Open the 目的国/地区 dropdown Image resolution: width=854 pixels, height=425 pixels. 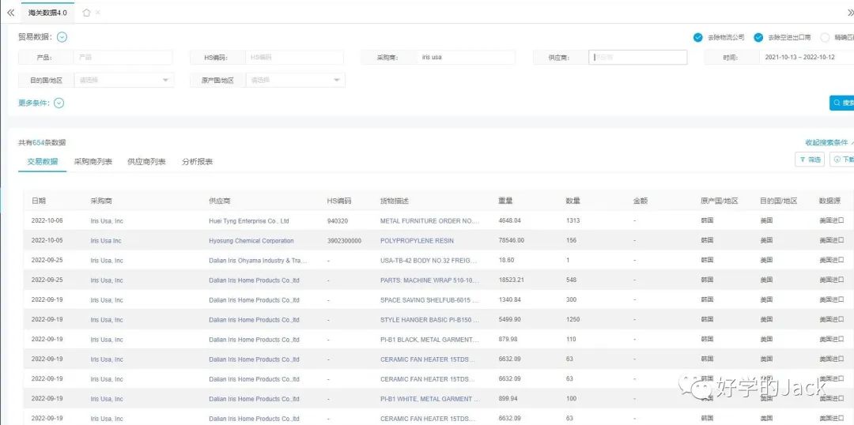[x=123, y=80]
